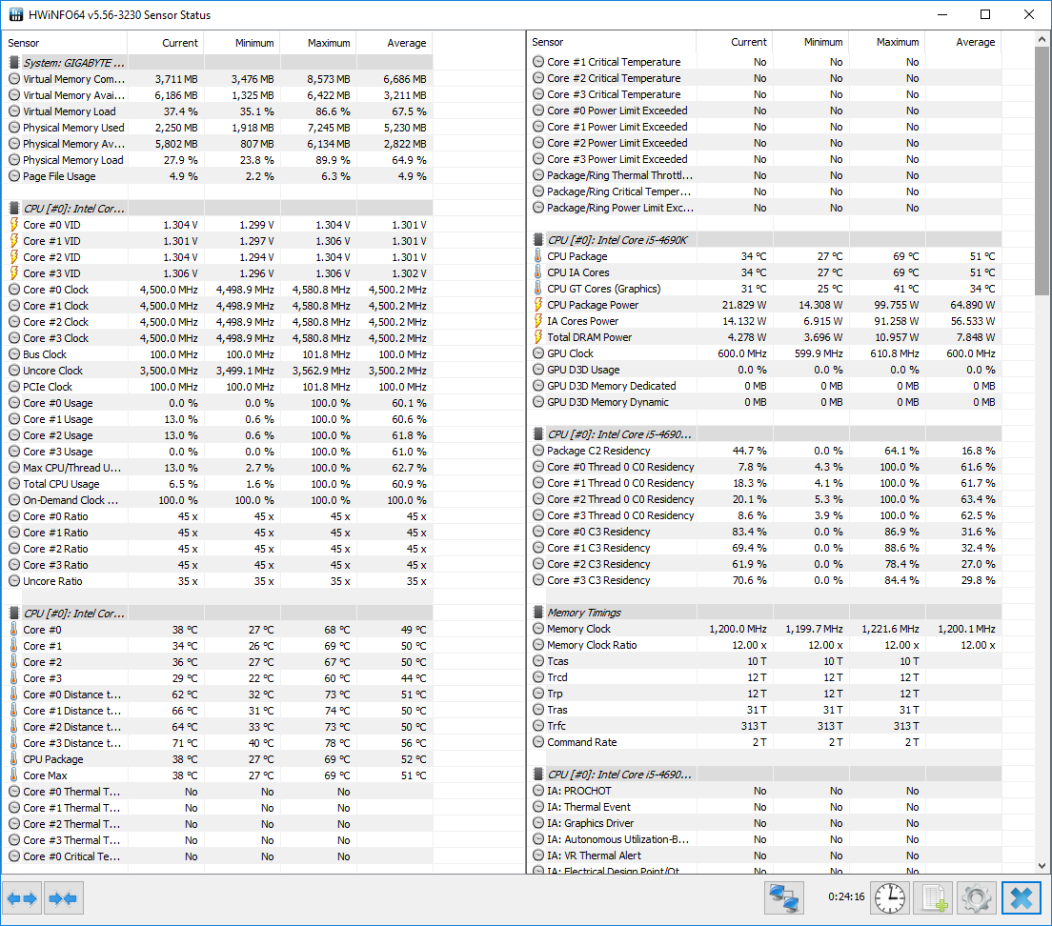Click the lightning icon beside Total DRAM Power
This screenshot has height=926, width=1052.
[x=538, y=337]
